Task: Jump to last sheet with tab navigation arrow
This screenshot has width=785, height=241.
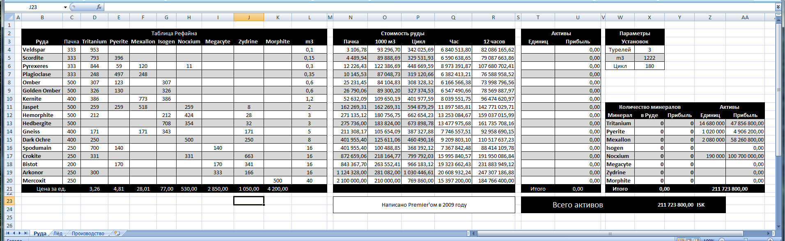Action: pos(25,233)
